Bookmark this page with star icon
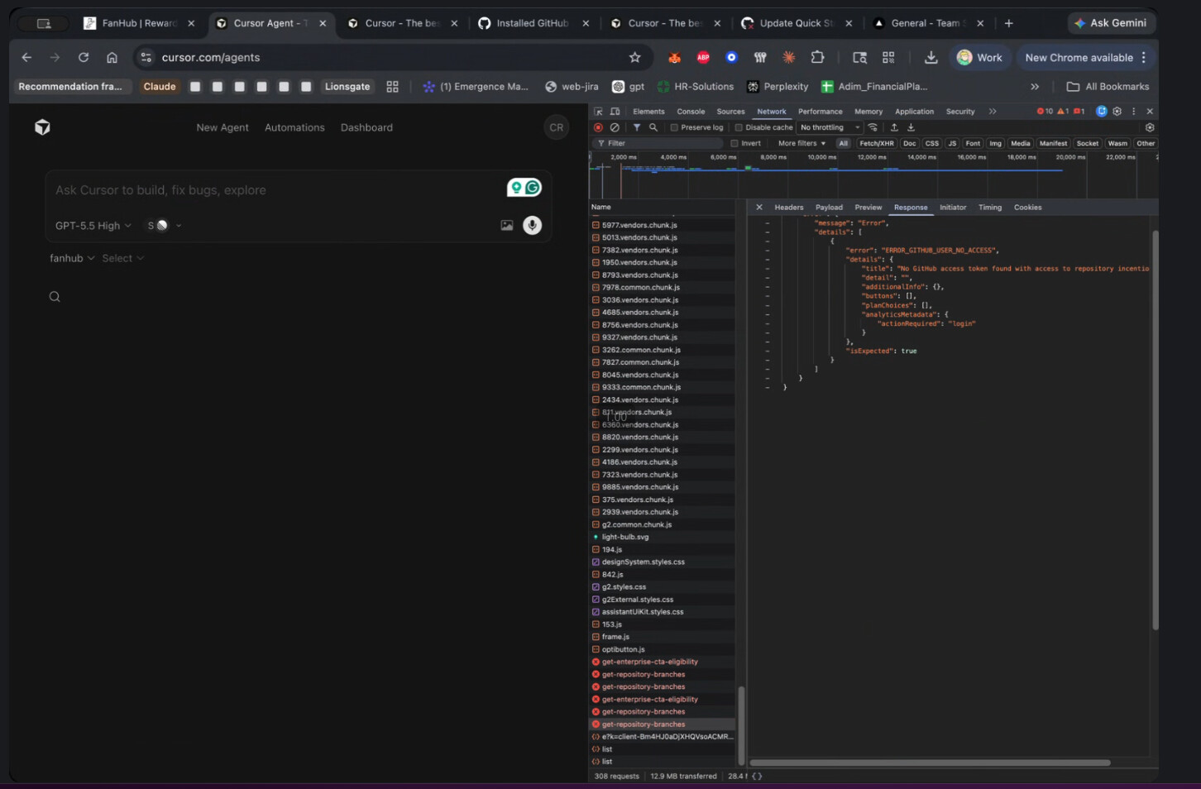 pos(634,57)
